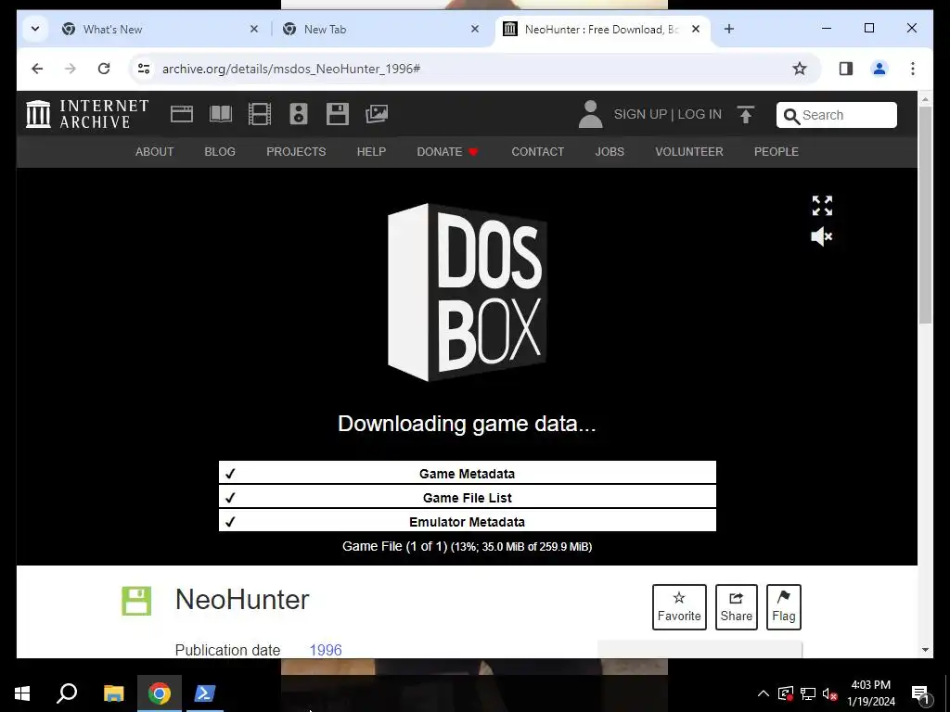
Task: Show hidden system tray icons
Action: [764, 693]
